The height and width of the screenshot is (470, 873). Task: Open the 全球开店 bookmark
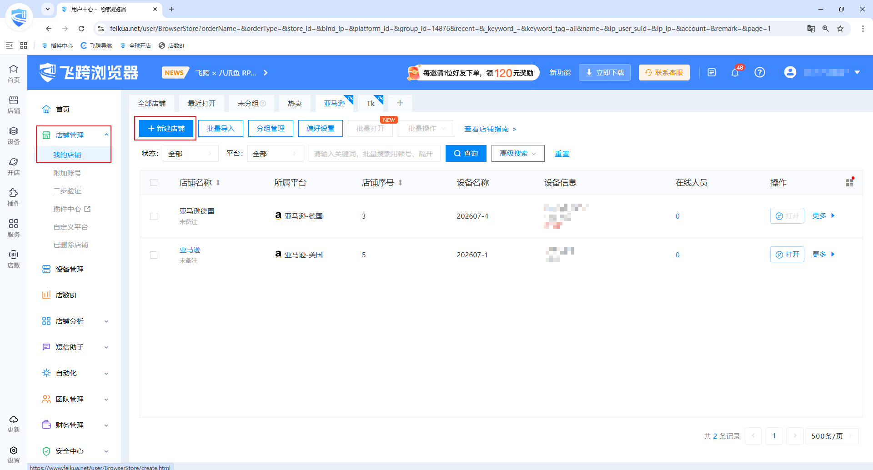tap(135, 45)
